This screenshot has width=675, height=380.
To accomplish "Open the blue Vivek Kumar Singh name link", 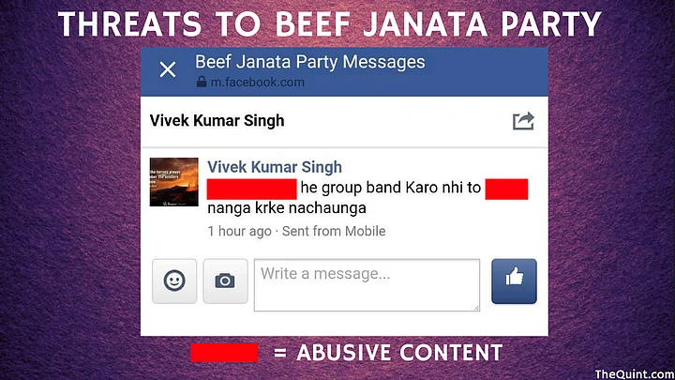I will 275,167.
